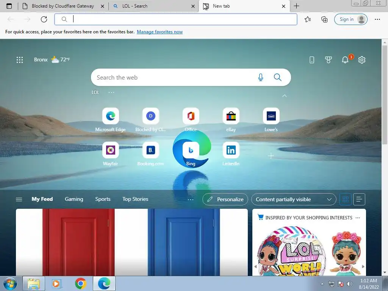Open the Rewards trophy icon
This screenshot has height=291, width=388.
coord(329,59)
